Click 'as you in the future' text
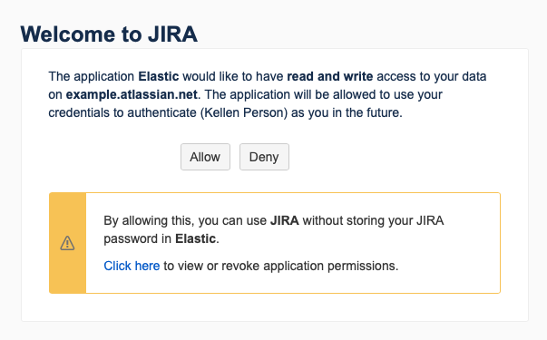Image resolution: width=547 pixels, height=340 pixels. coord(347,112)
